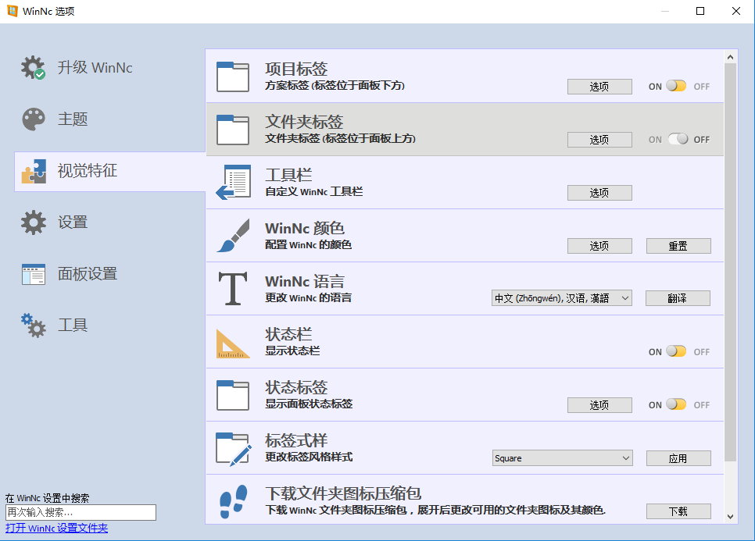Image resolution: width=755 pixels, height=541 pixels.
Task: Click the 下载 button
Action: (678, 511)
